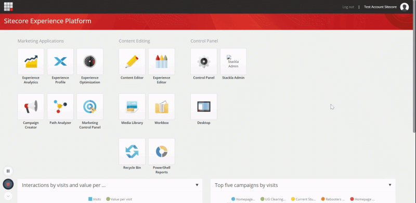Open the Marketing Control Panel tile

tap(90, 107)
